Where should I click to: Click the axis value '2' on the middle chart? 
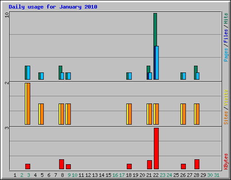(x=7, y=83)
